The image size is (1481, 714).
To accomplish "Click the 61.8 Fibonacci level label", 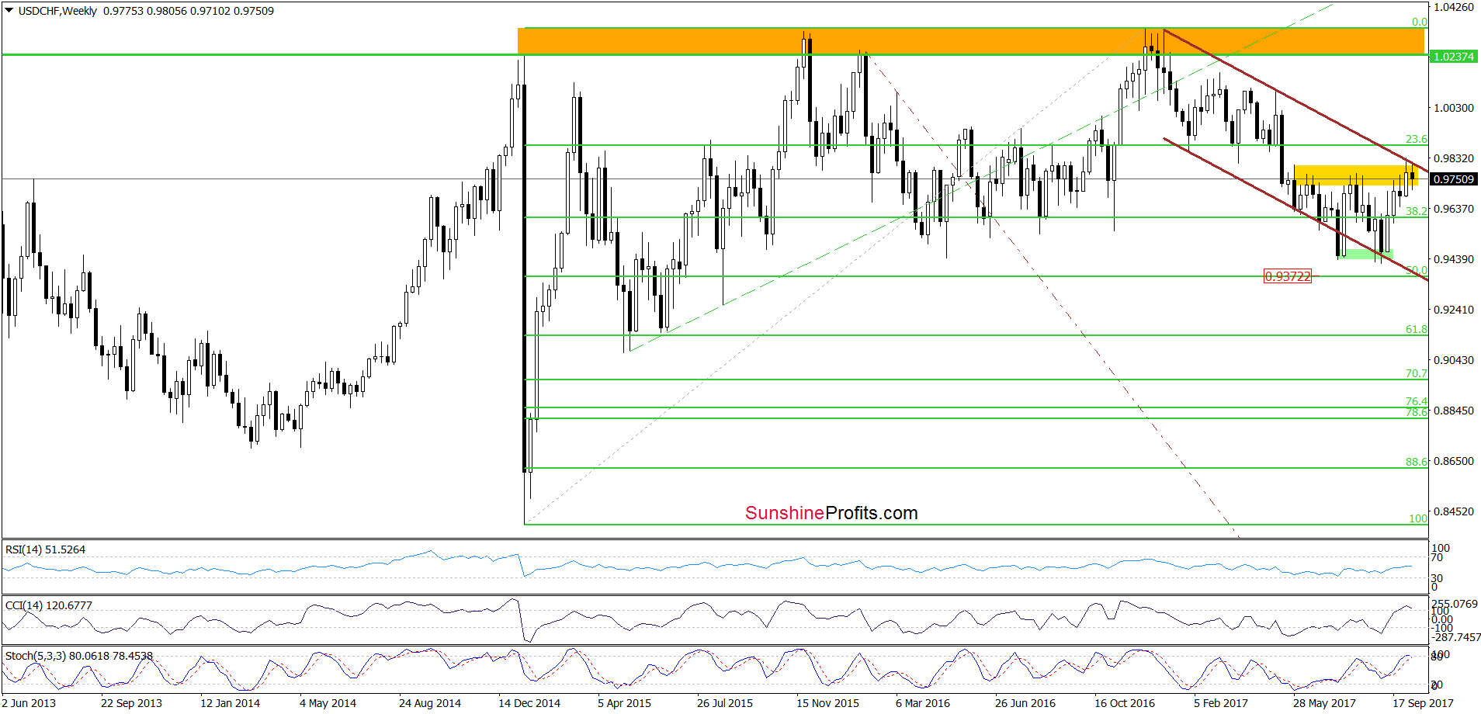I will point(1417,329).
